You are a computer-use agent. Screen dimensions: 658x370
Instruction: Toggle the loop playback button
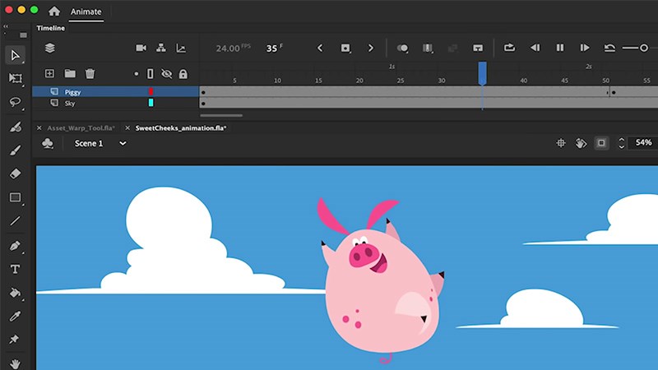(x=509, y=49)
